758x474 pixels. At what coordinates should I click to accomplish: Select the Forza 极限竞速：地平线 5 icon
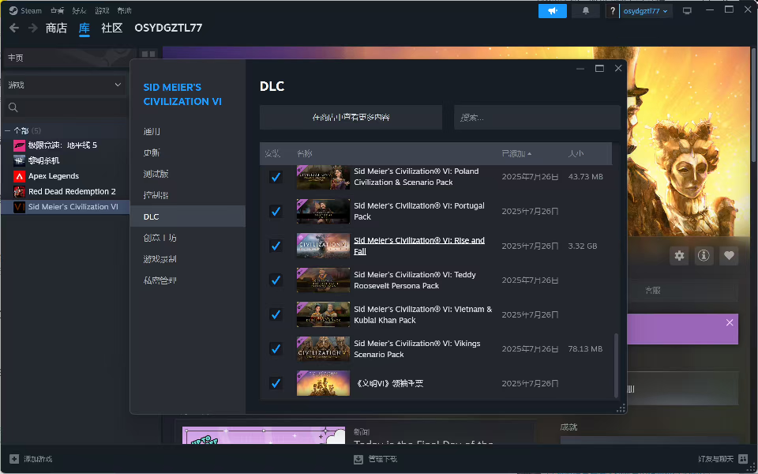tap(19, 145)
